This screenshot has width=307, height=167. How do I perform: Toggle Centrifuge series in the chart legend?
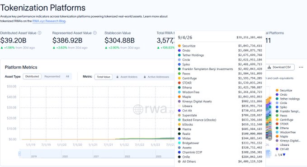click(284, 120)
